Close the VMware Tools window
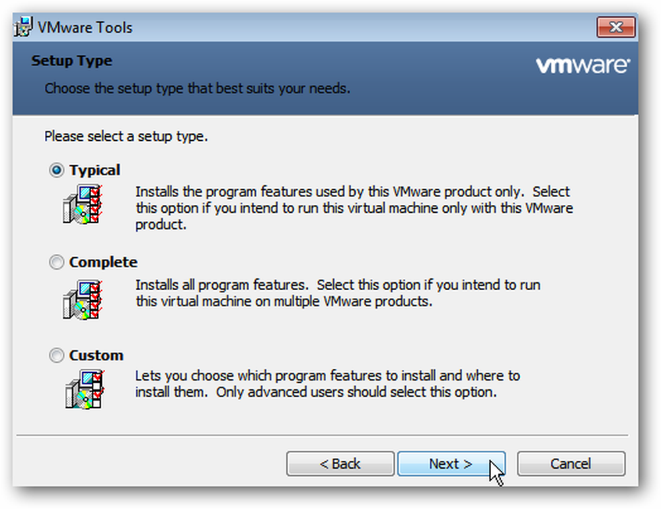 tap(616, 27)
